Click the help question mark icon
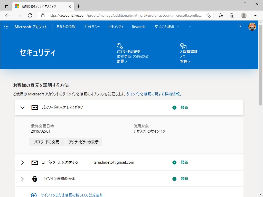This screenshot has width=263, height=197. click(240, 26)
